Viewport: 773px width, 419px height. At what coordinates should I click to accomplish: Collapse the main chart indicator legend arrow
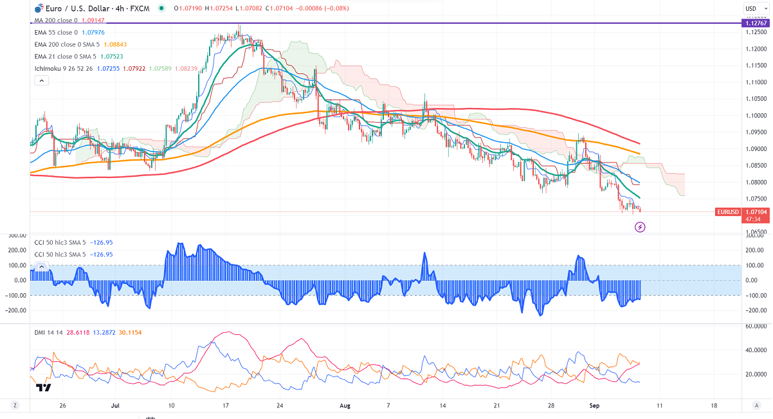[x=41, y=80]
